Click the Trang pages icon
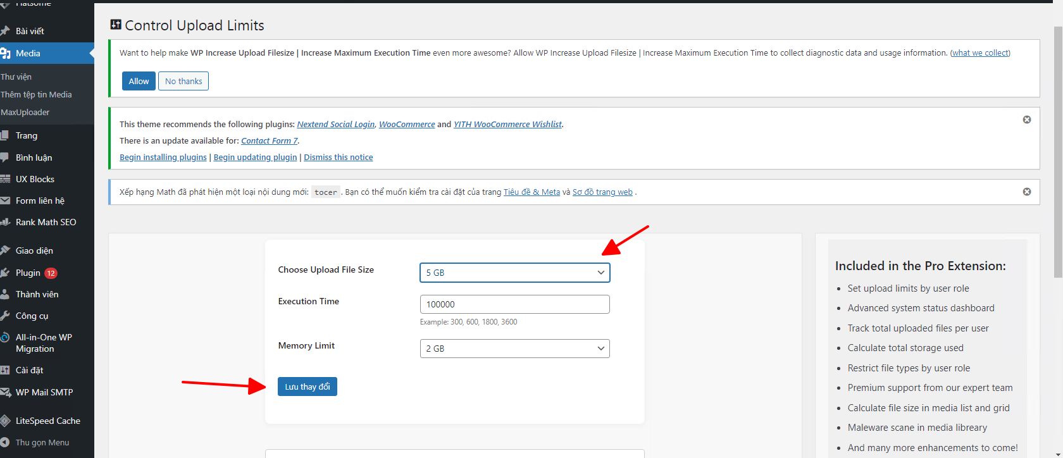Screen dimensions: 1063x458 (x=5, y=135)
